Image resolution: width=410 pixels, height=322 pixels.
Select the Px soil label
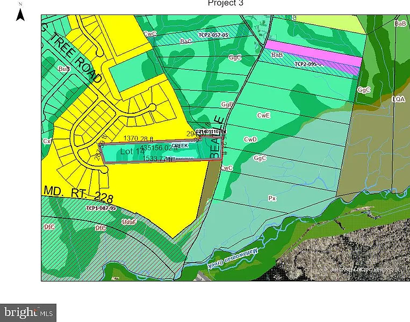[x=272, y=198]
